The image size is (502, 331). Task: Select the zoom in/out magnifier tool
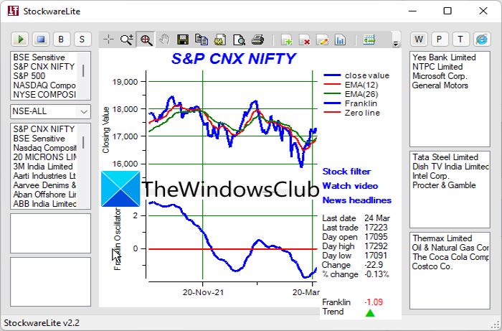point(126,39)
